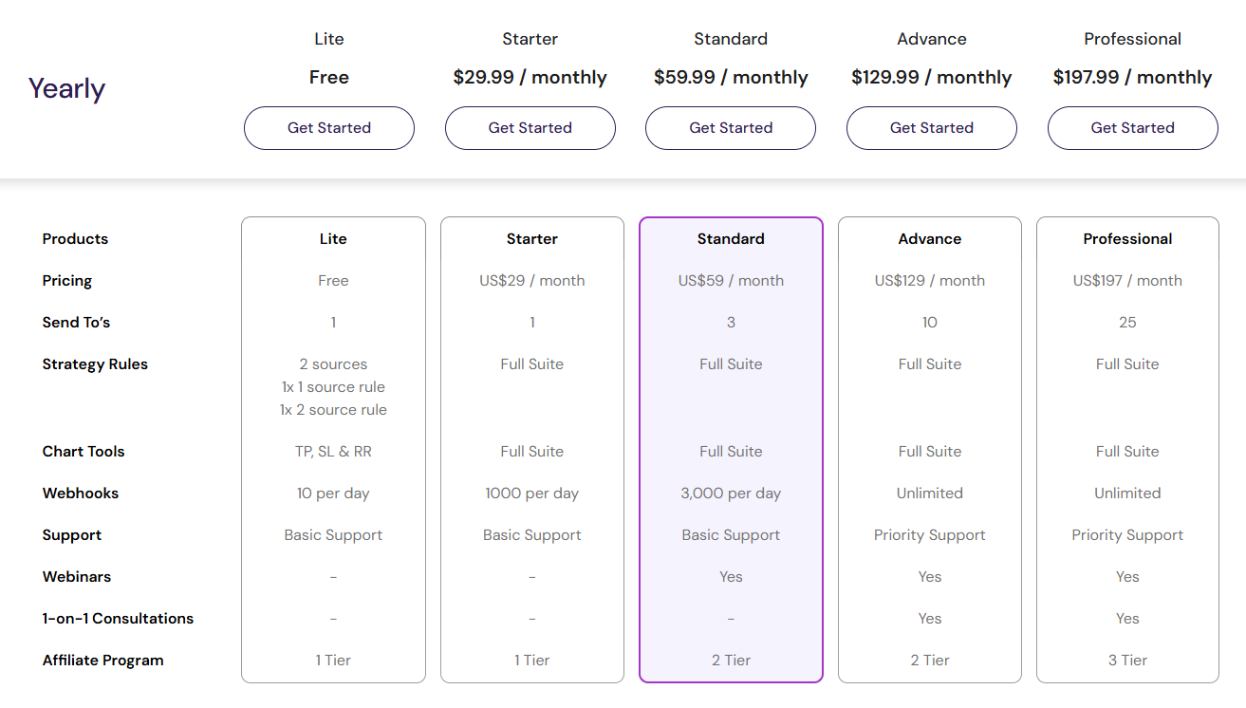This screenshot has width=1246, height=708.
Task: Click the $197.99 / monthly price text
Action: coord(1132,78)
